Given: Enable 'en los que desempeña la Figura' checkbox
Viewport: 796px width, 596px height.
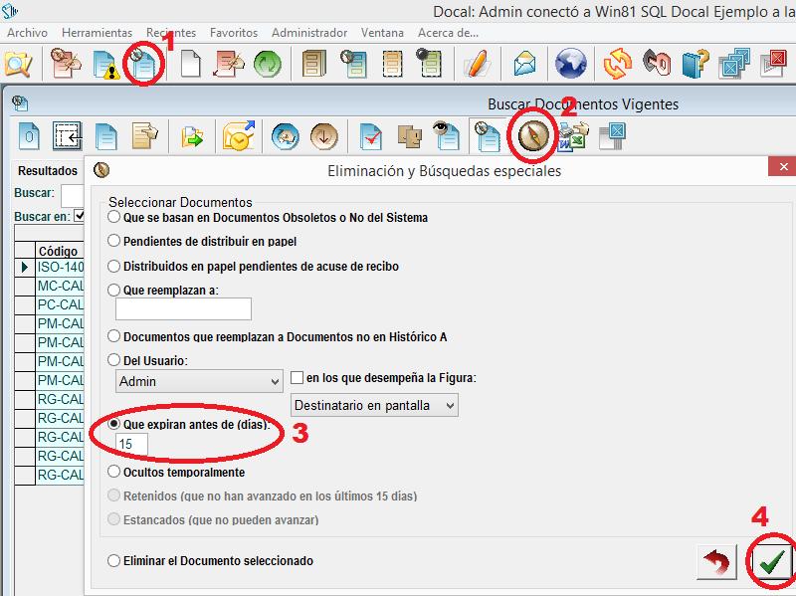Looking at the screenshot, I should [x=297, y=378].
